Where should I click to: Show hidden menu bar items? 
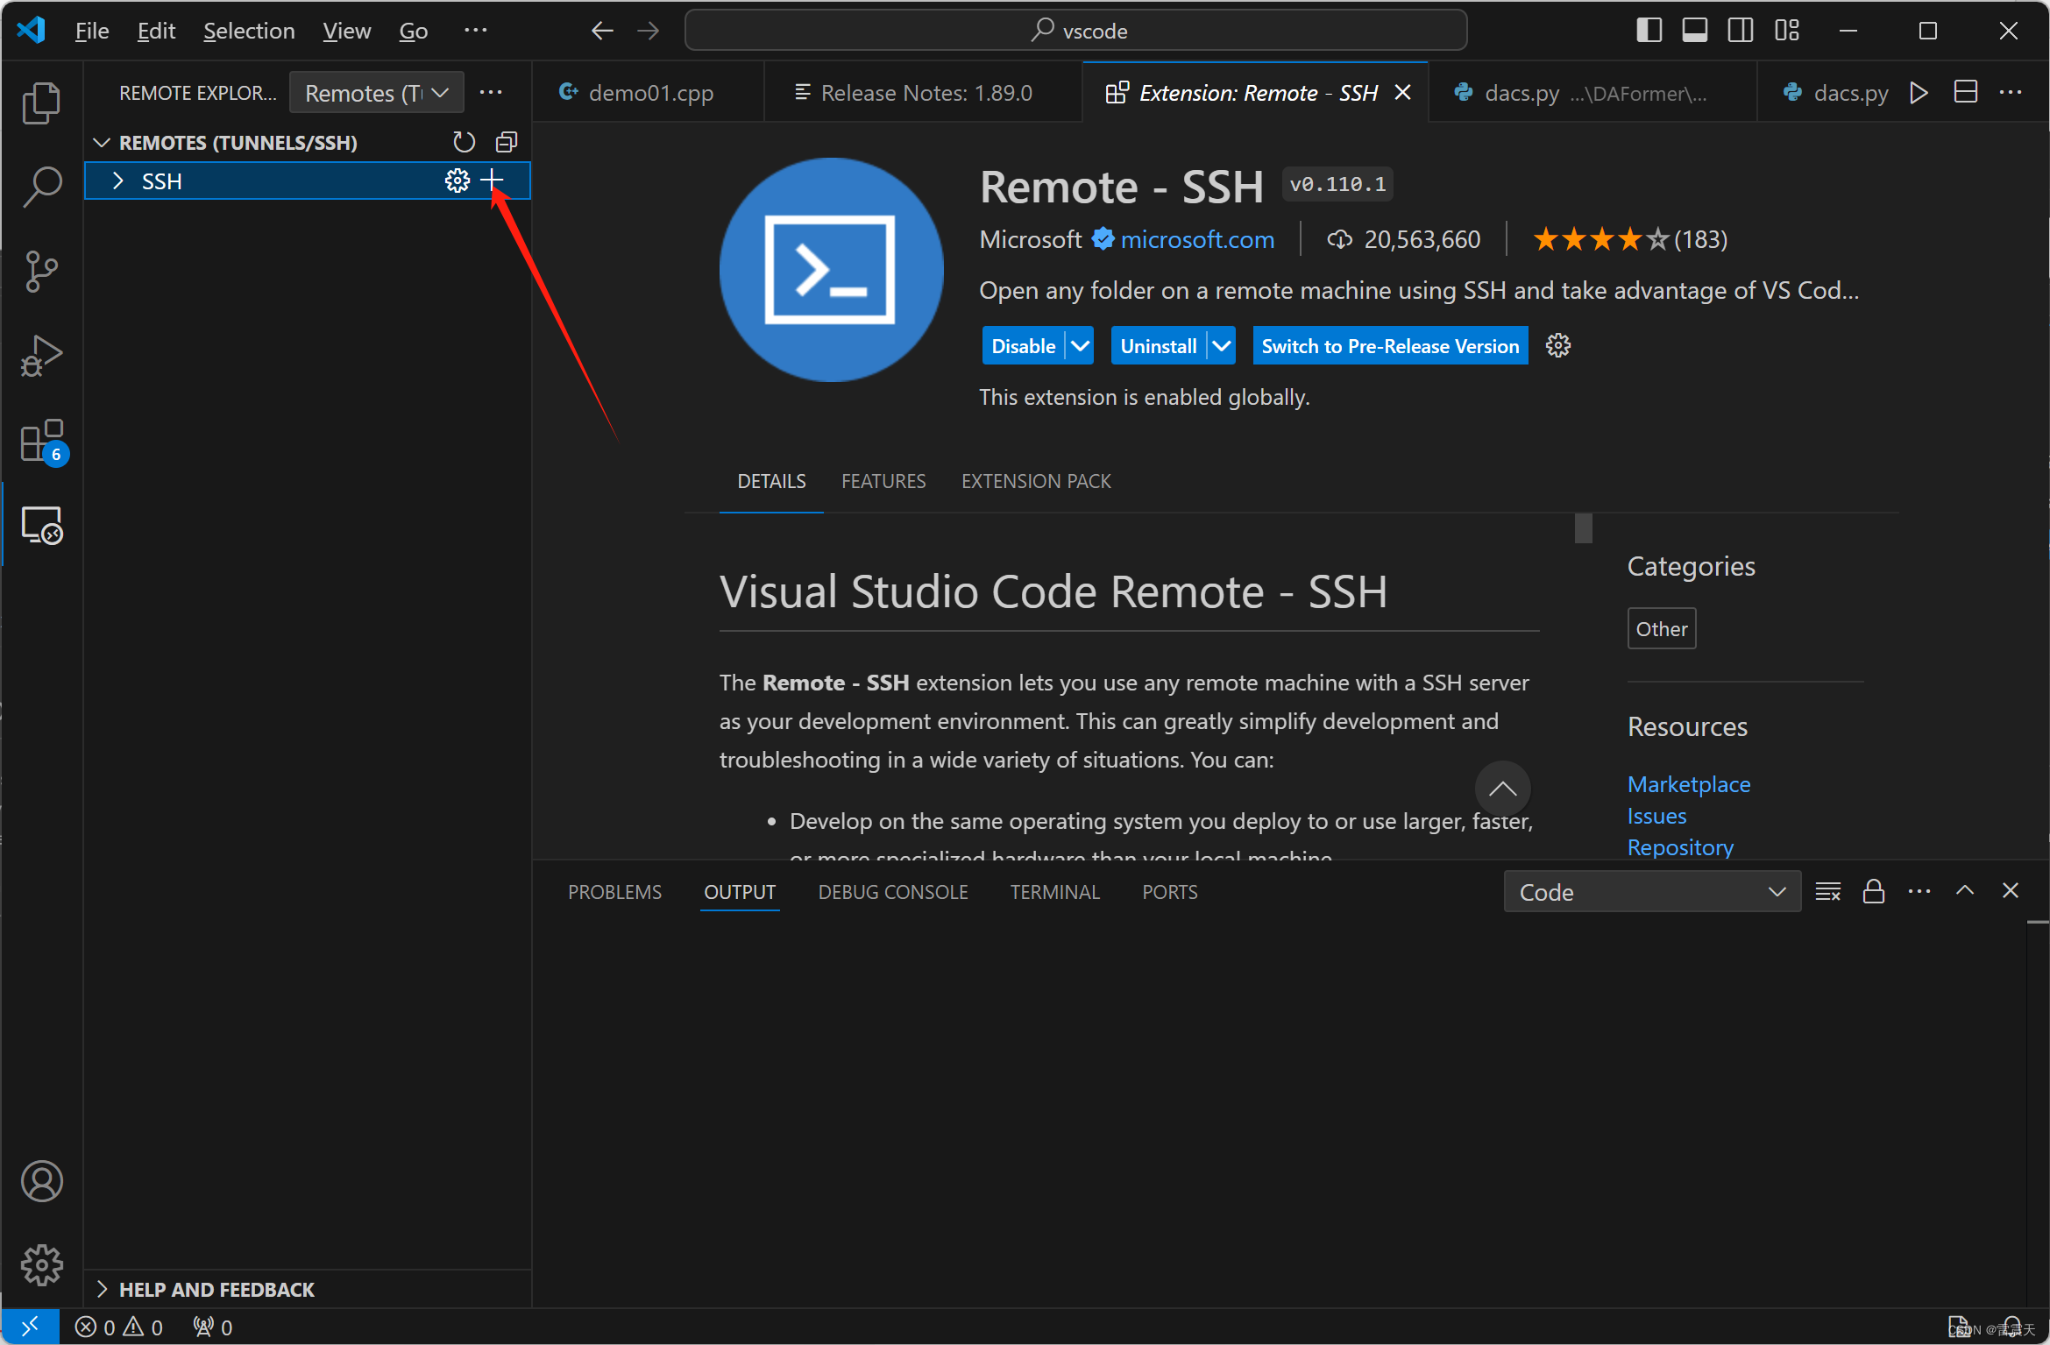pos(475,31)
